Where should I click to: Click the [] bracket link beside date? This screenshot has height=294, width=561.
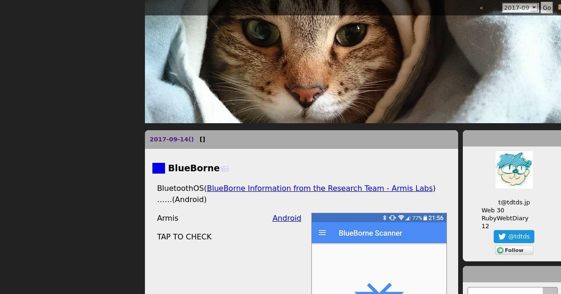pyautogui.click(x=202, y=139)
